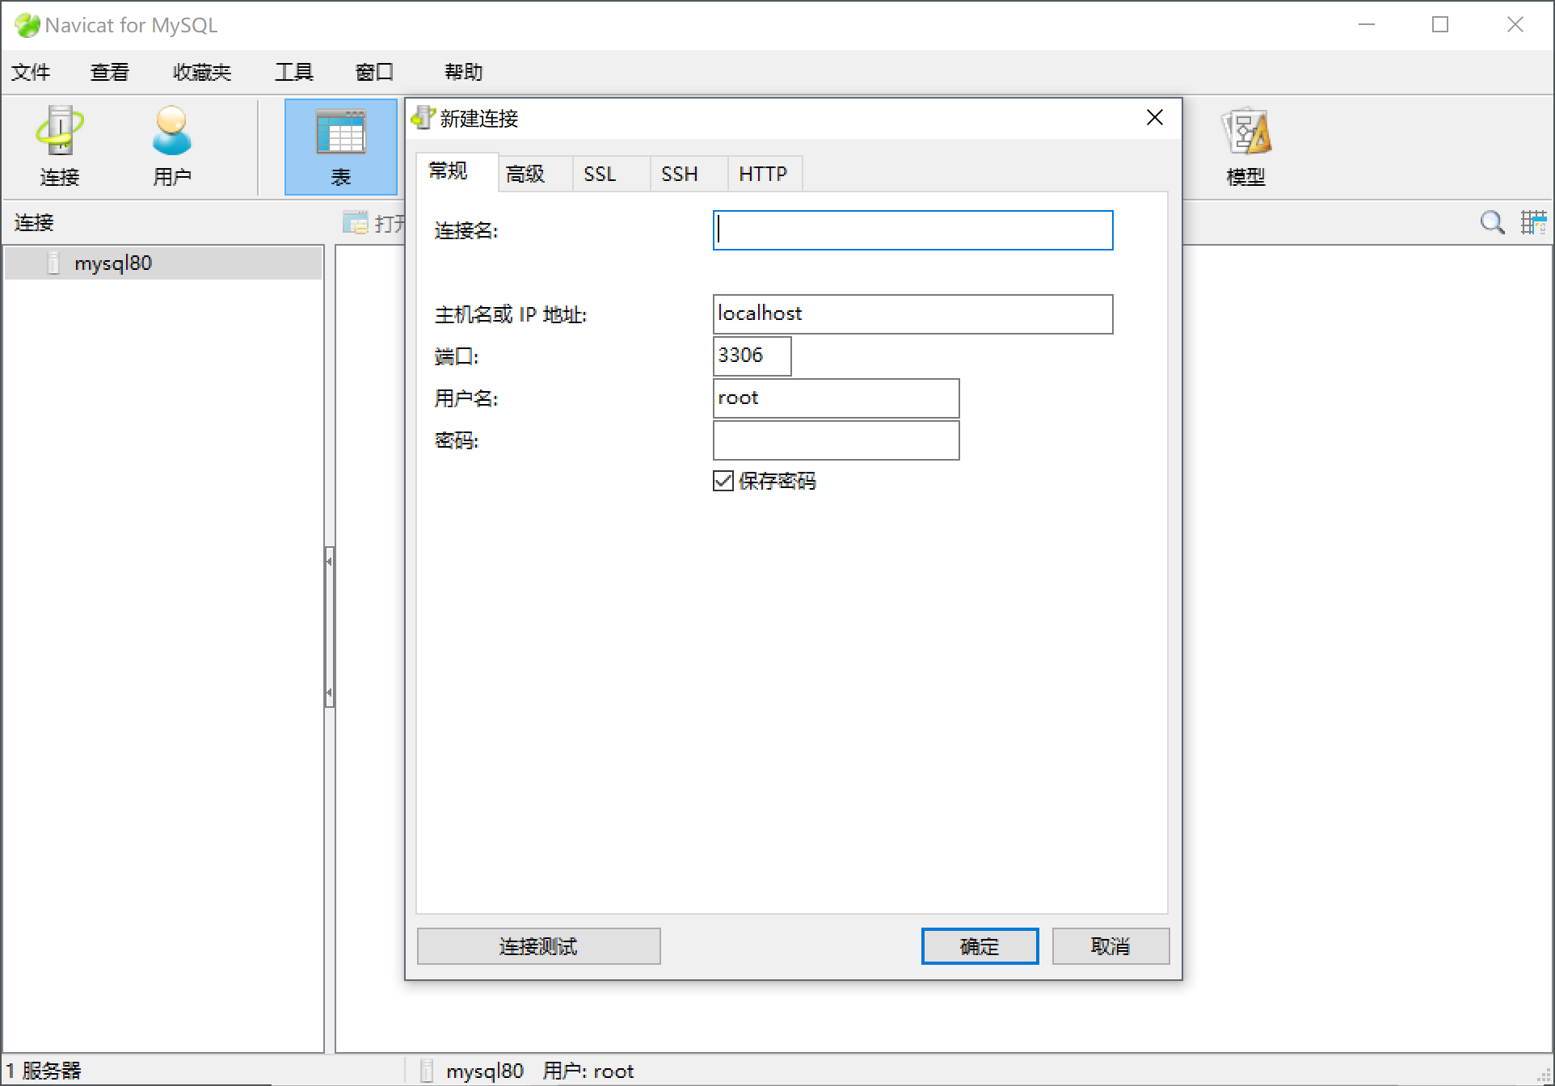Click the '用户: root' status bar text
The image size is (1555, 1086).
pyautogui.click(x=588, y=1071)
